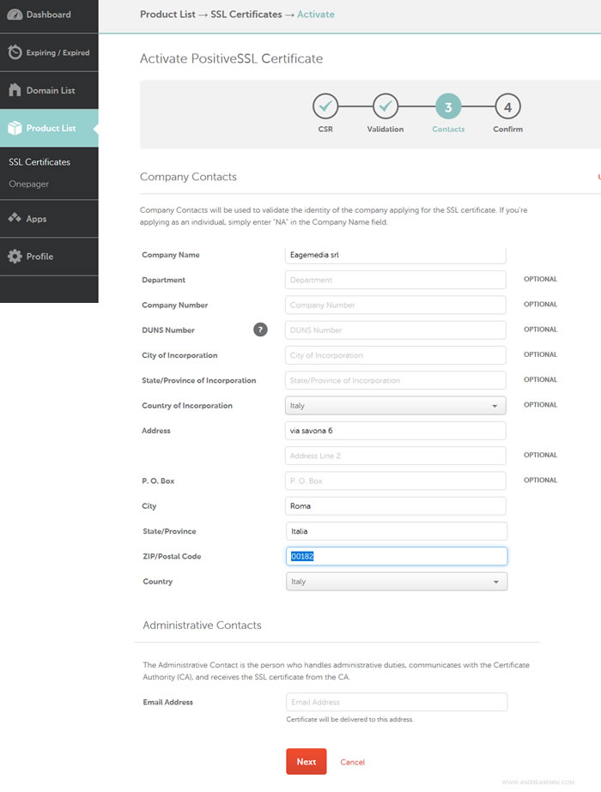Viewport: 601px width, 792px height.
Task: Select the Validation step checkmark circle
Action: pos(385,107)
